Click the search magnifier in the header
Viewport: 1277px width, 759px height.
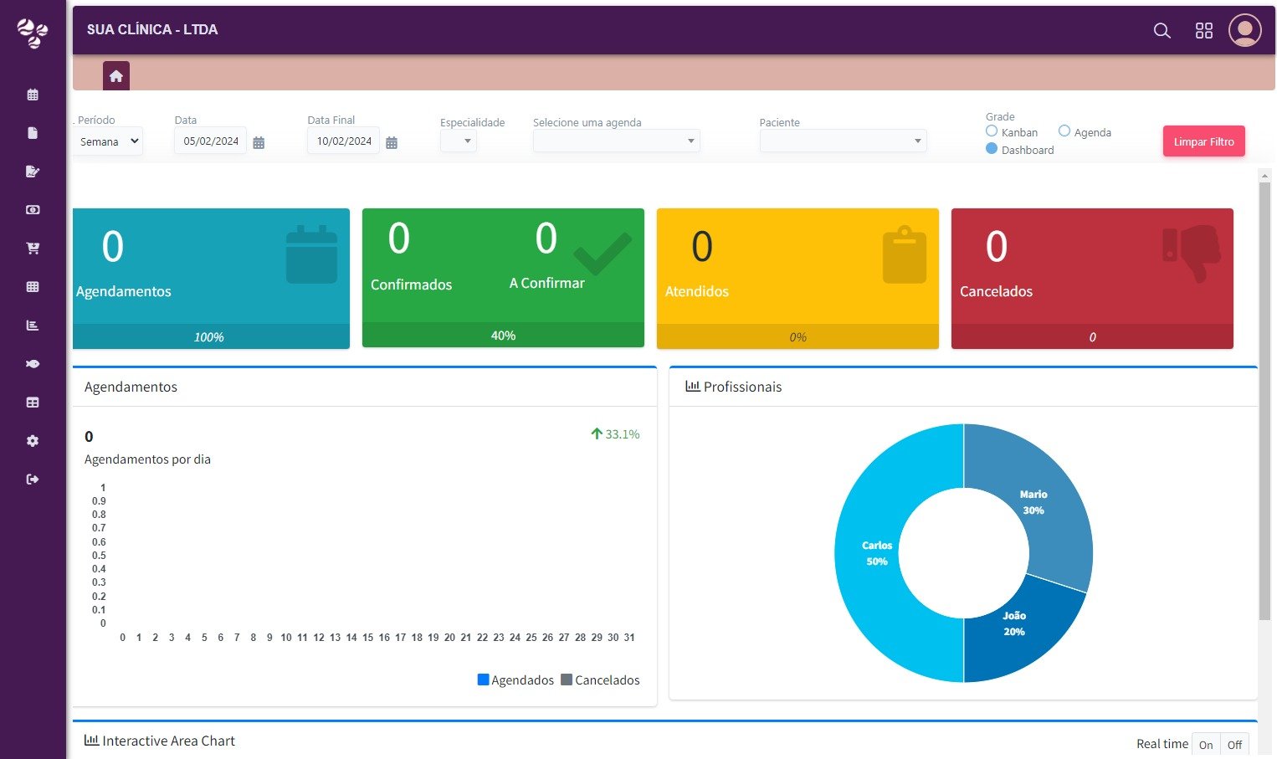click(x=1162, y=31)
